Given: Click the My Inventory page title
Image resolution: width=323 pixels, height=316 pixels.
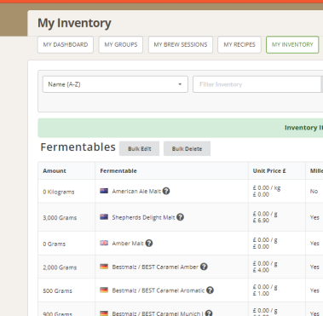Looking at the screenshot, I should 74,23.
